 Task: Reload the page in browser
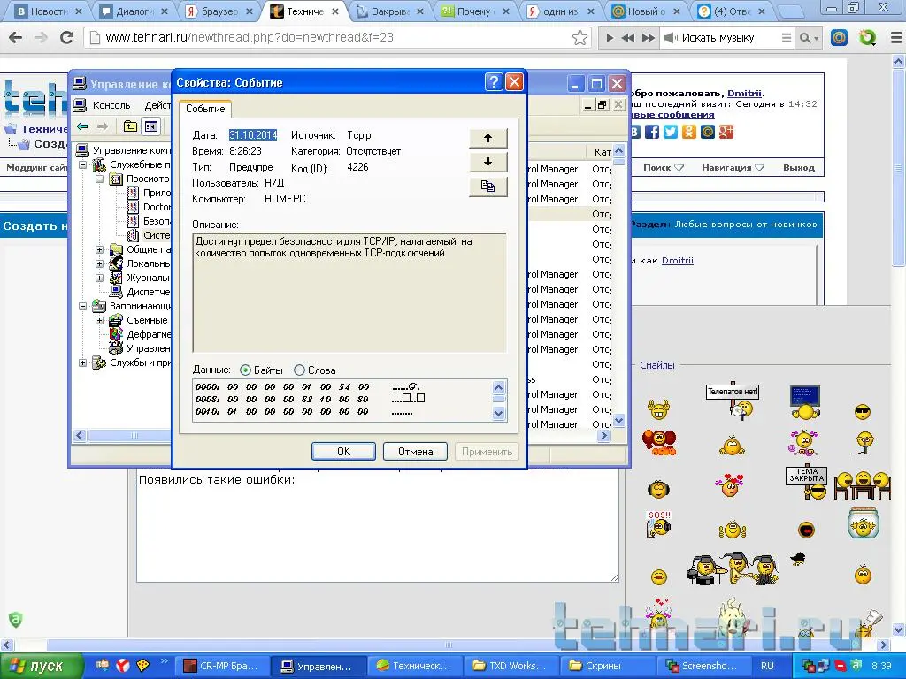(x=67, y=37)
